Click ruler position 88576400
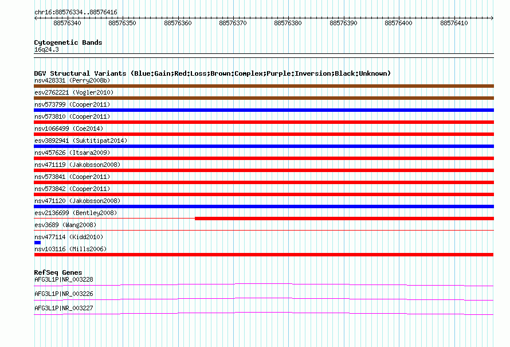Viewport: 510px width, 347px height. [x=398, y=23]
